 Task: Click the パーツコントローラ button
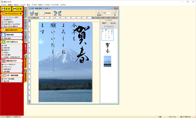tap(108, 26)
